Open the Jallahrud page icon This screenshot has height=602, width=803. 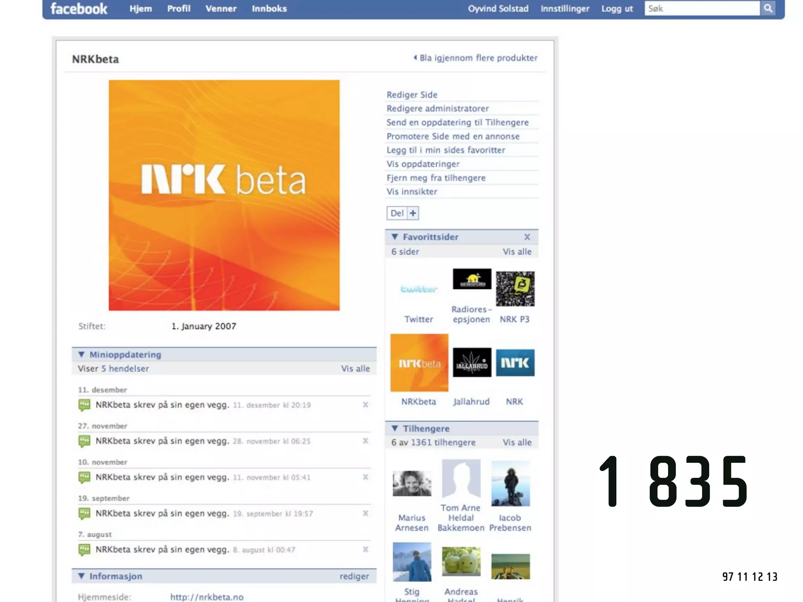tap(472, 363)
